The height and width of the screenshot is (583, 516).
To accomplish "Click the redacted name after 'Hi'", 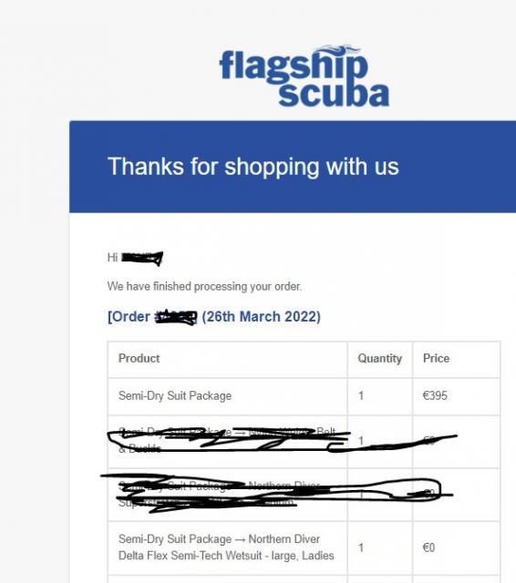I will click(x=142, y=258).
